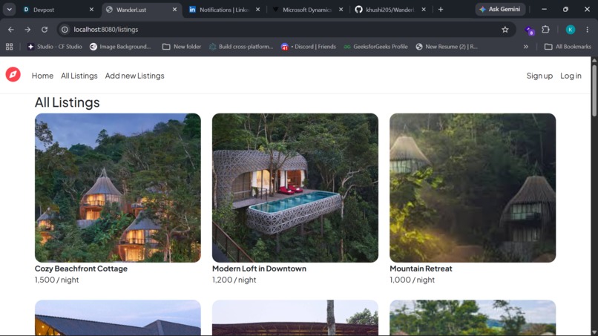
Task: Open the New Resume (2) bookmark
Action: pyautogui.click(x=447, y=47)
